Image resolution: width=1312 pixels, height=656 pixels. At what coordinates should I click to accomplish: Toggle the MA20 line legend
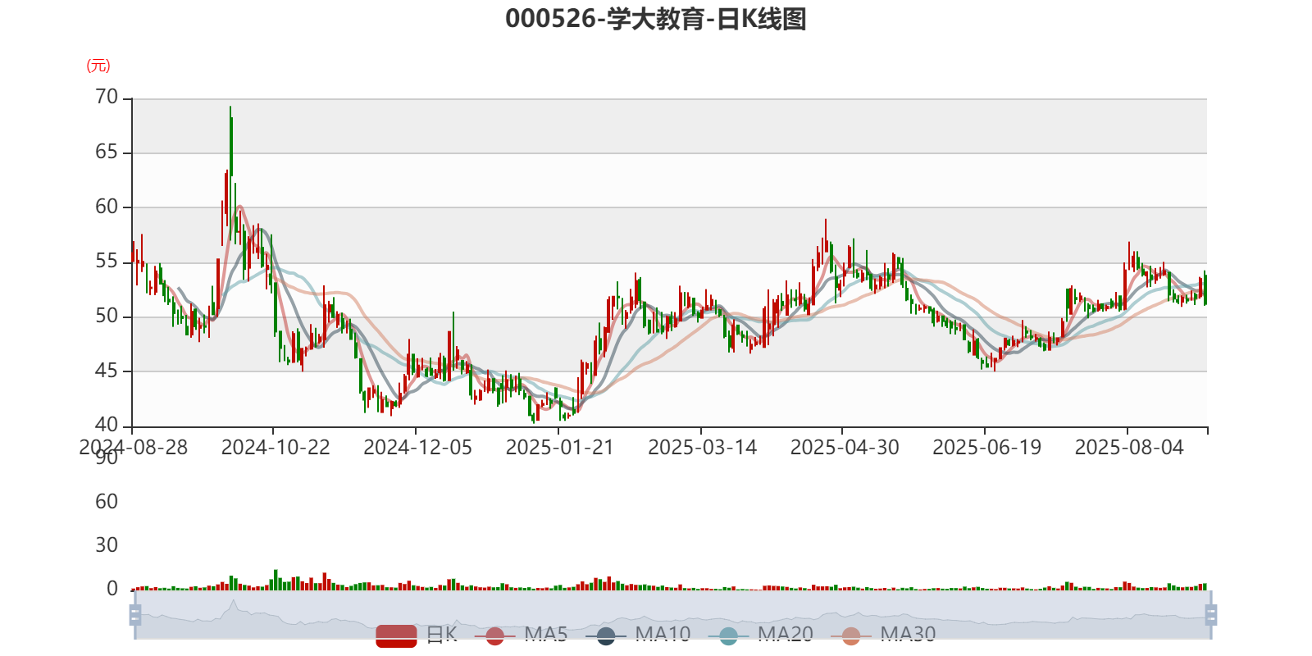point(761,635)
